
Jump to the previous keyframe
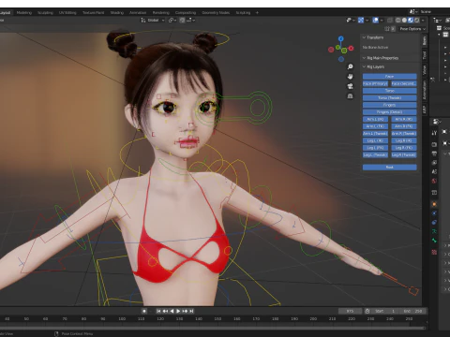click(x=165, y=311)
